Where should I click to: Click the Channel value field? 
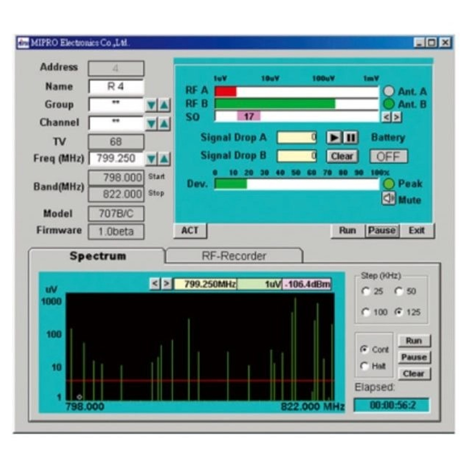pyautogui.click(x=116, y=123)
